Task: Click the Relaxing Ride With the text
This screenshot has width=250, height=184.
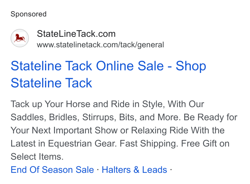Action: tap(178, 130)
